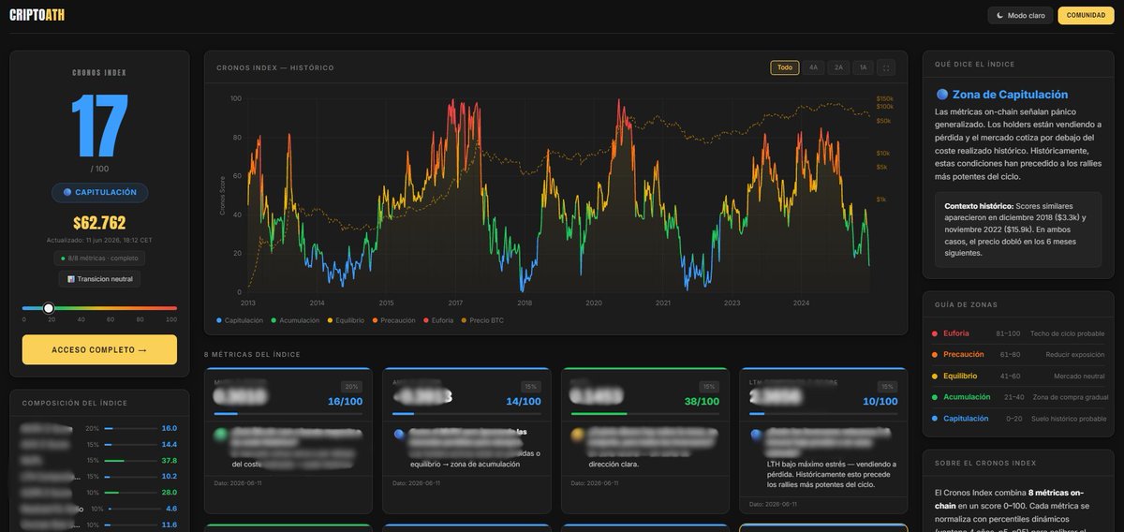Select the Todo time range tab
Image resolution: width=1124 pixels, height=532 pixels.
785,67
